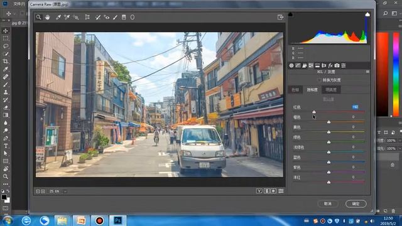Select Photoshop Eyedropper tool

6,69
